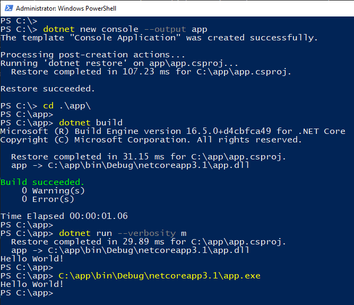The width and height of the screenshot is (354, 305).
Task: Click the '0 Error(s)' output line
Action: click(48, 199)
